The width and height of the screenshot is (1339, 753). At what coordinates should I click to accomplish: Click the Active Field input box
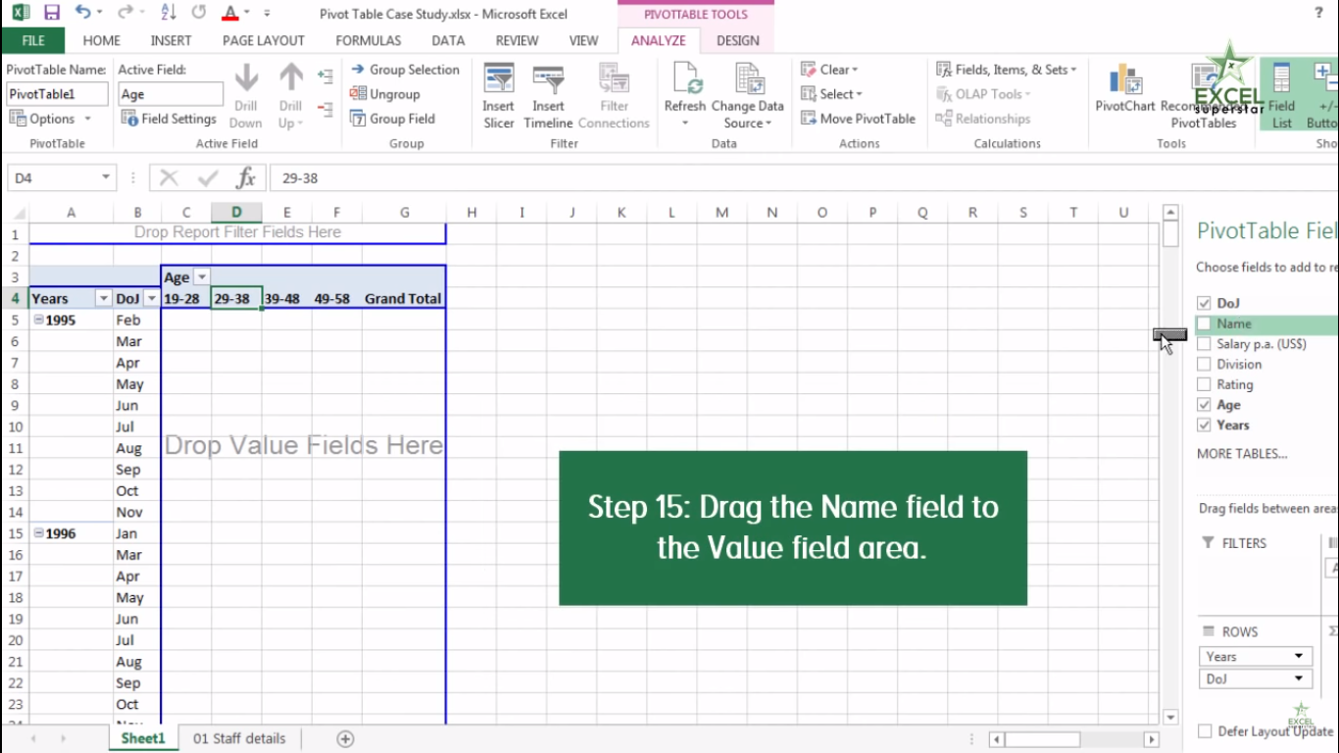point(171,94)
